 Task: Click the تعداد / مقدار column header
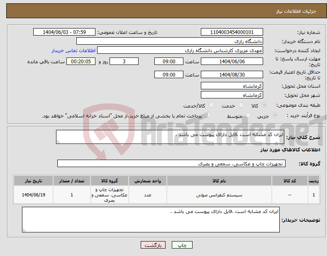(72, 181)
